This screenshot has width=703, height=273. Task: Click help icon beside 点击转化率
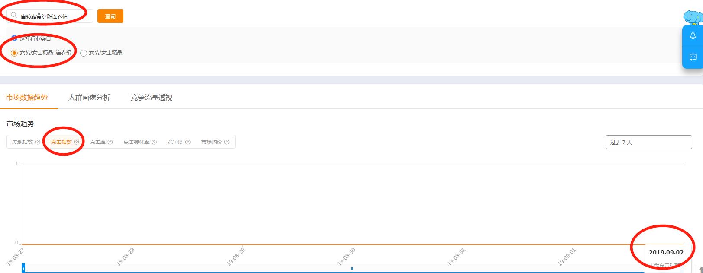(154, 142)
